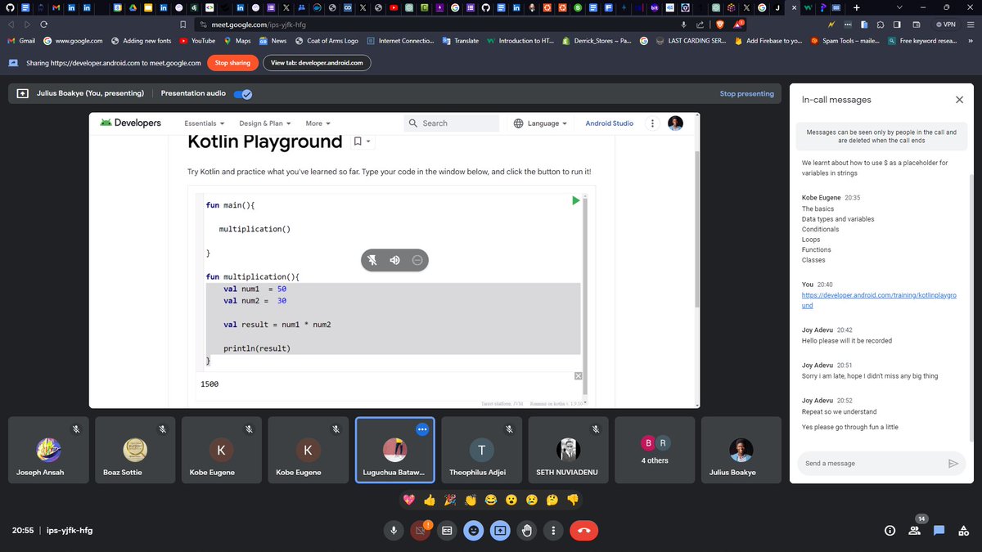
Task: Open more options in call controls
Action: (554, 531)
